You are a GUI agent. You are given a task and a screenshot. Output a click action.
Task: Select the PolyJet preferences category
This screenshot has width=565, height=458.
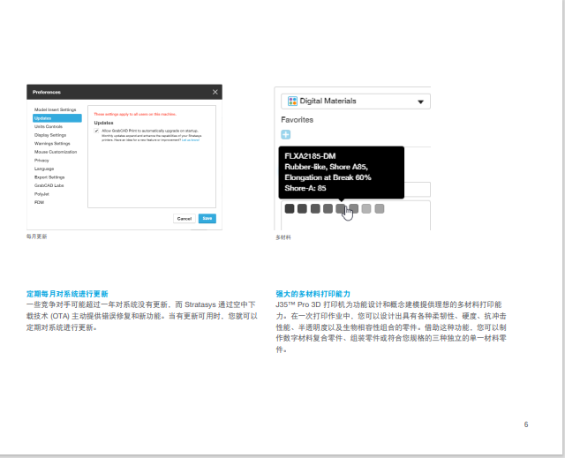[x=41, y=193]
